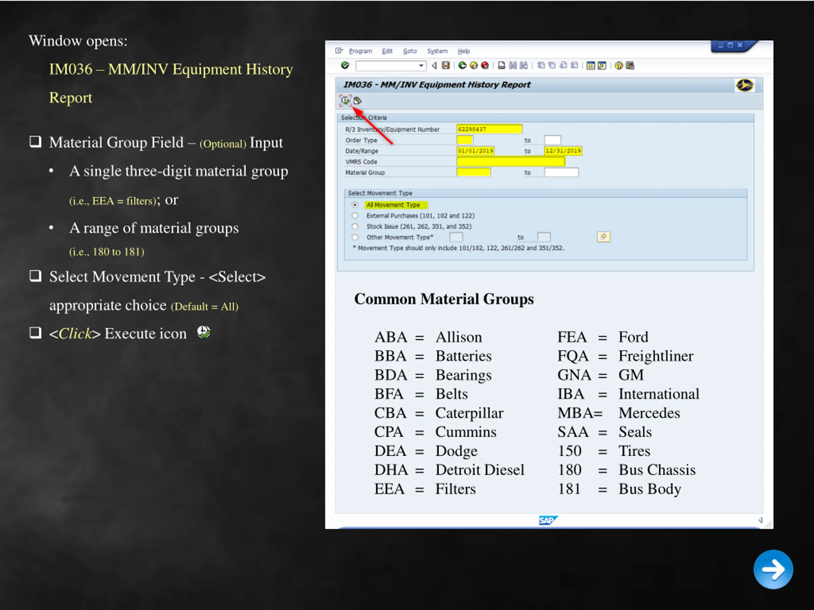814x610 pixels.
Task: Select External Purchases radio button
Action: pyautogui.click(x=355, y=215)
